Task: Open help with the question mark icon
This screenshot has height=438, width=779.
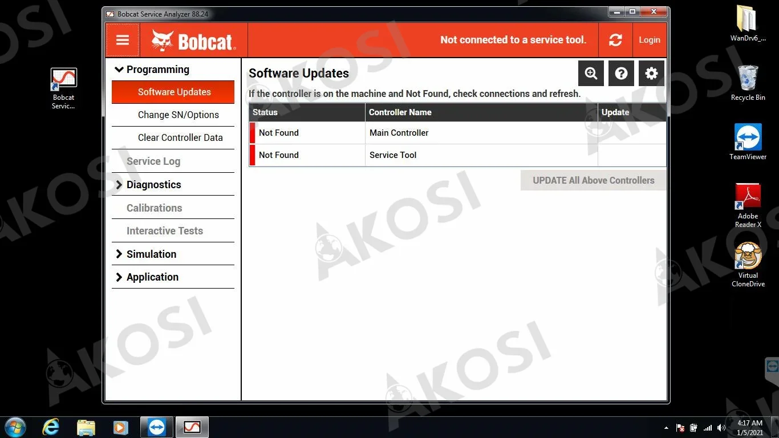Action: (x=622, y=73)
